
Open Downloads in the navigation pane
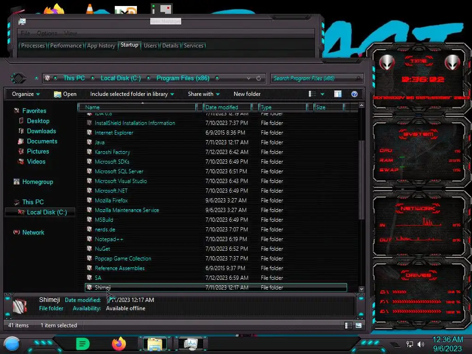click(41, 131)
